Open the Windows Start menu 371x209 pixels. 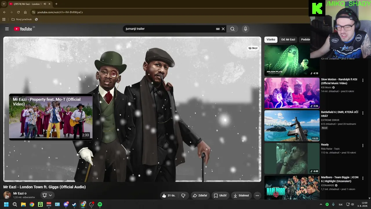tap(6, 204)
